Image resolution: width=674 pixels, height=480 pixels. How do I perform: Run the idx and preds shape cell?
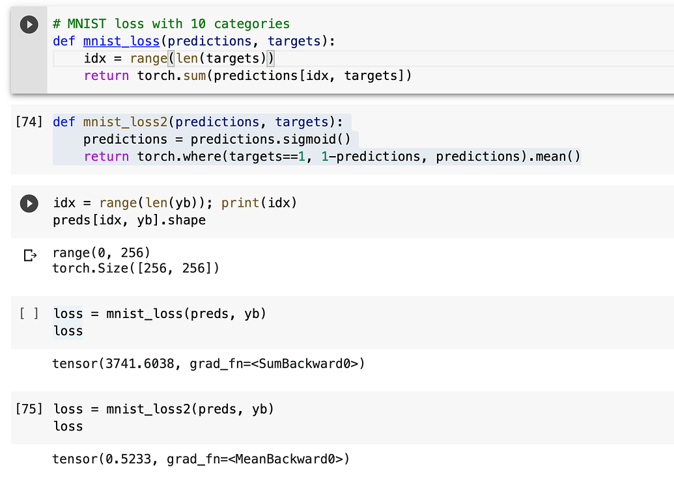29,203
